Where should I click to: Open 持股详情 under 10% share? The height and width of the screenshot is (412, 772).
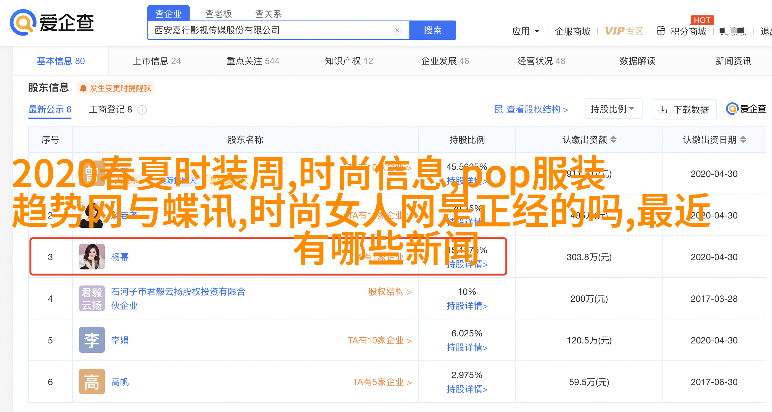[467, 306]
